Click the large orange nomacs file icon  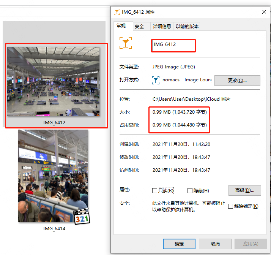[126, 43]
